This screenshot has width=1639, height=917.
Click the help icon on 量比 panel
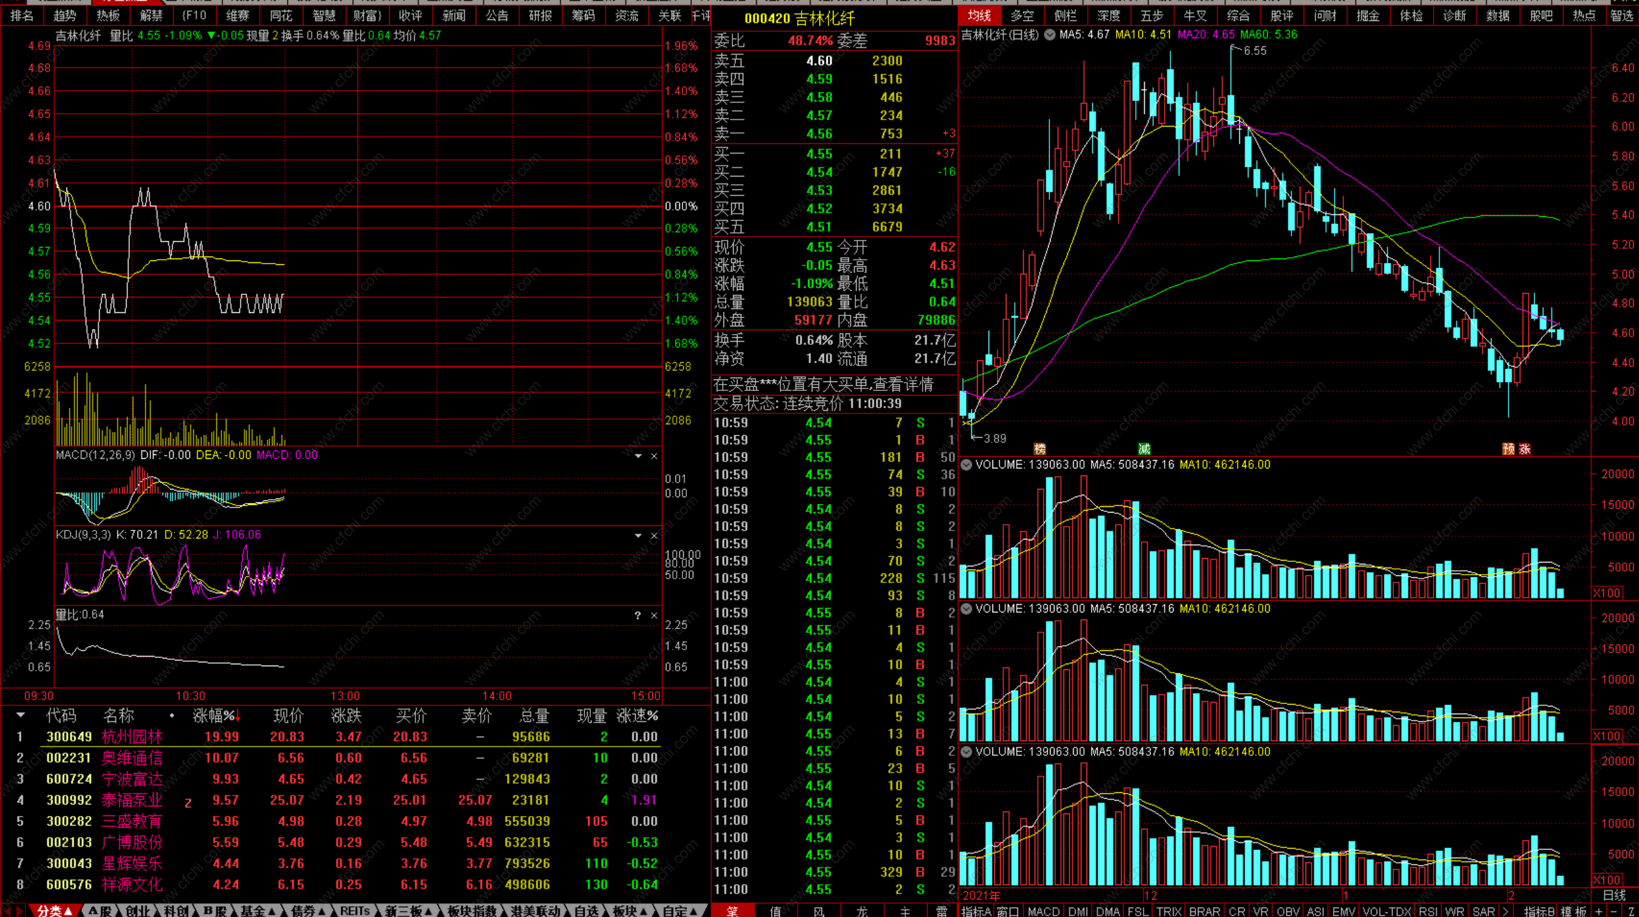tap(638, 615)
